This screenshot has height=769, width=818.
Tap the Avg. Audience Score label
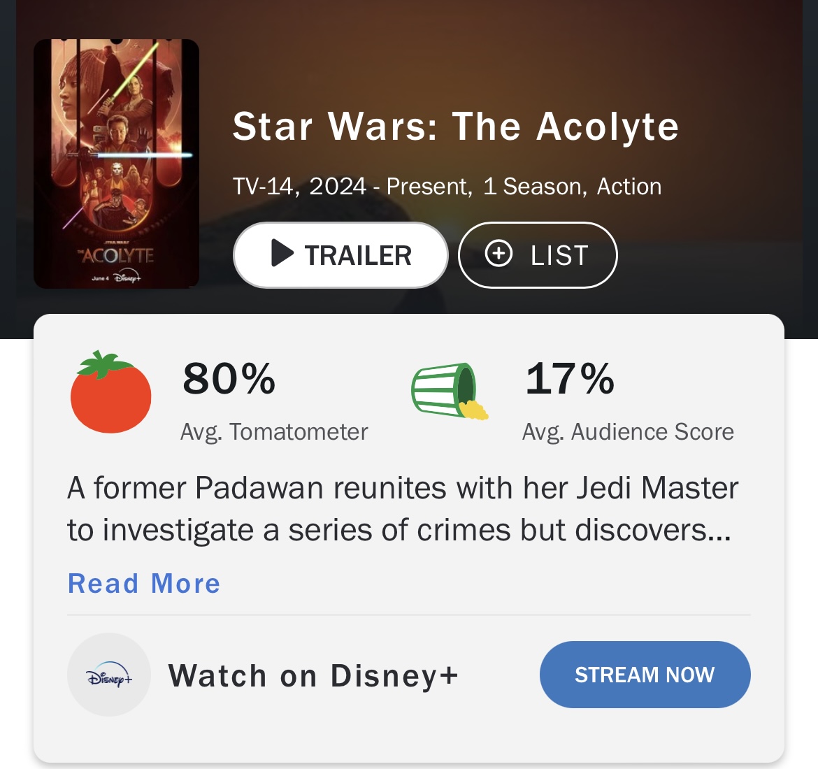[x=628, y=432]
